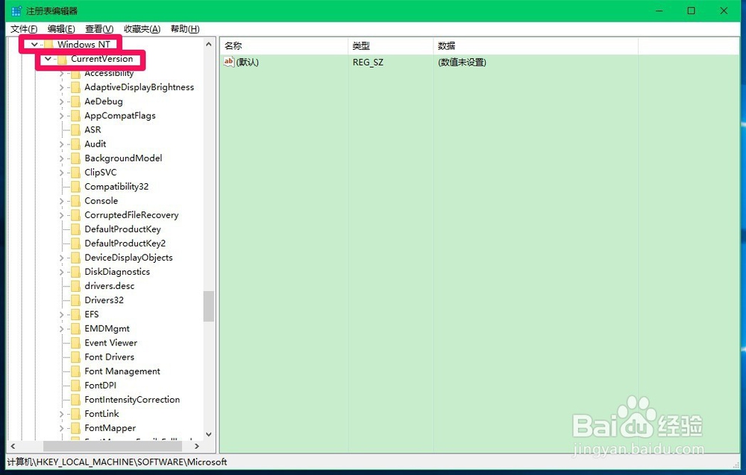Click the Font Management folder icon
The image size is (746, 475).
(75, 372)
